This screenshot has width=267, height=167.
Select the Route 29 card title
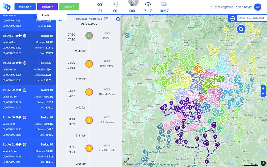9,90
